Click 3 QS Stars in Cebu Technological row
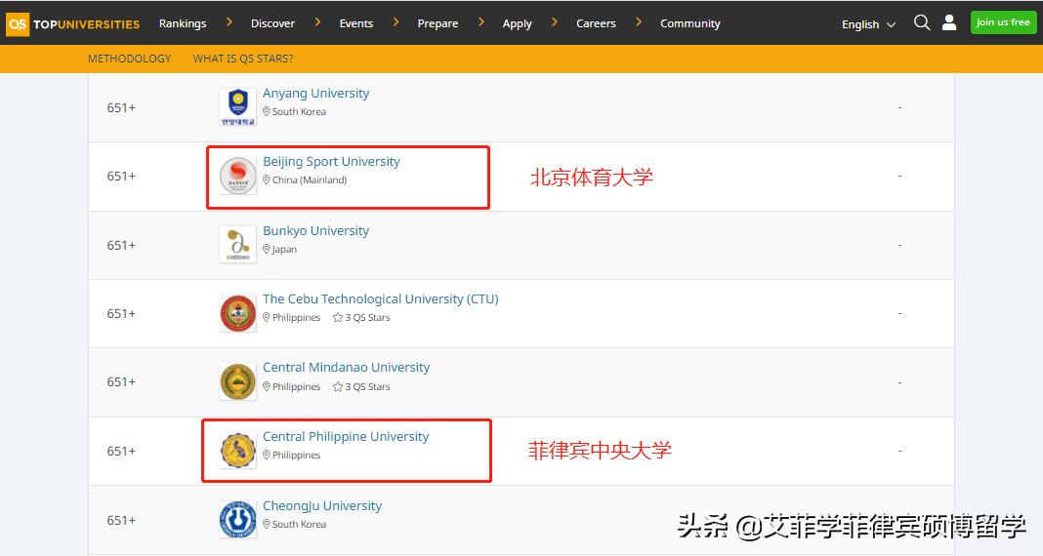 pos(367,318)
